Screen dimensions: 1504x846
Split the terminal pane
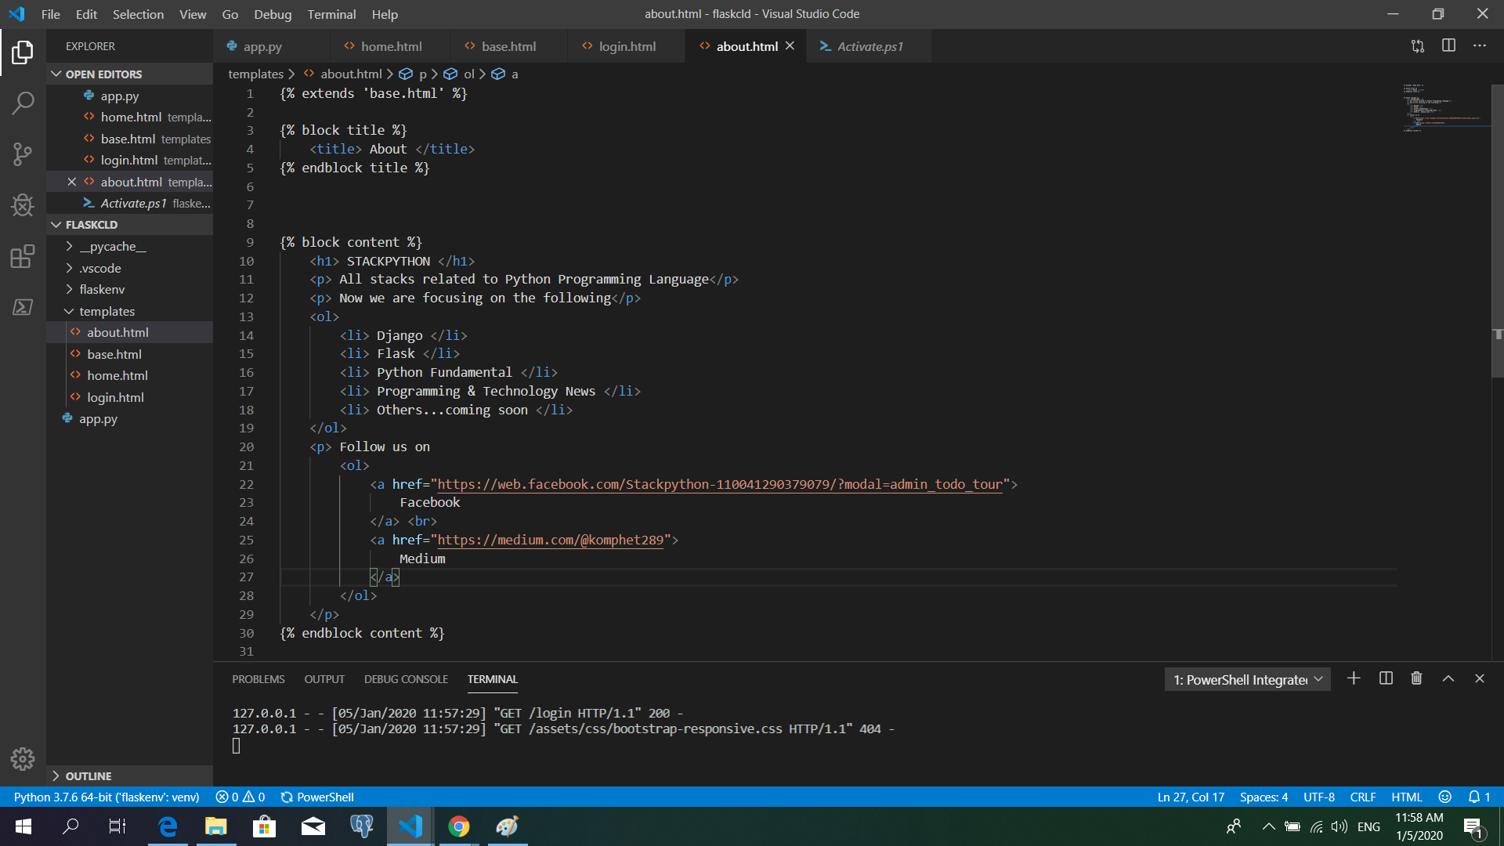[1385, 678]
